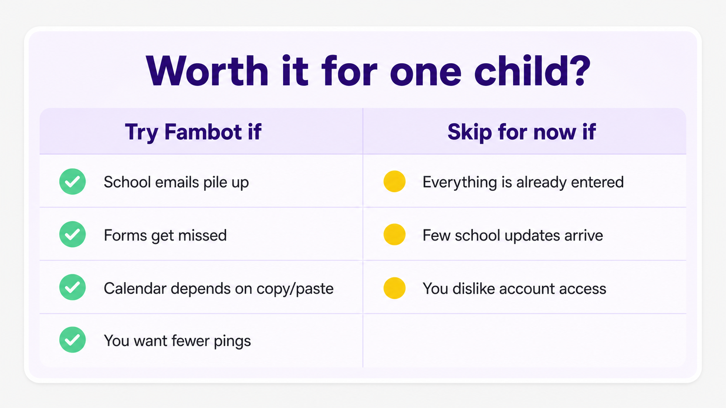Screen dimensions: 726x408
Task: Click the green checkmark by You want fewer pings
Action: (x=73, y=339)
